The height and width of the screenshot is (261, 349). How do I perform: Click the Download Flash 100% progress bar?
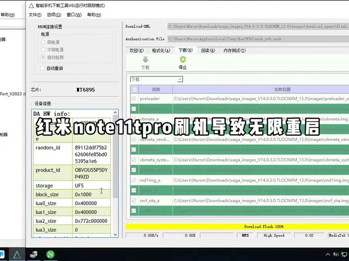(237, 227)
